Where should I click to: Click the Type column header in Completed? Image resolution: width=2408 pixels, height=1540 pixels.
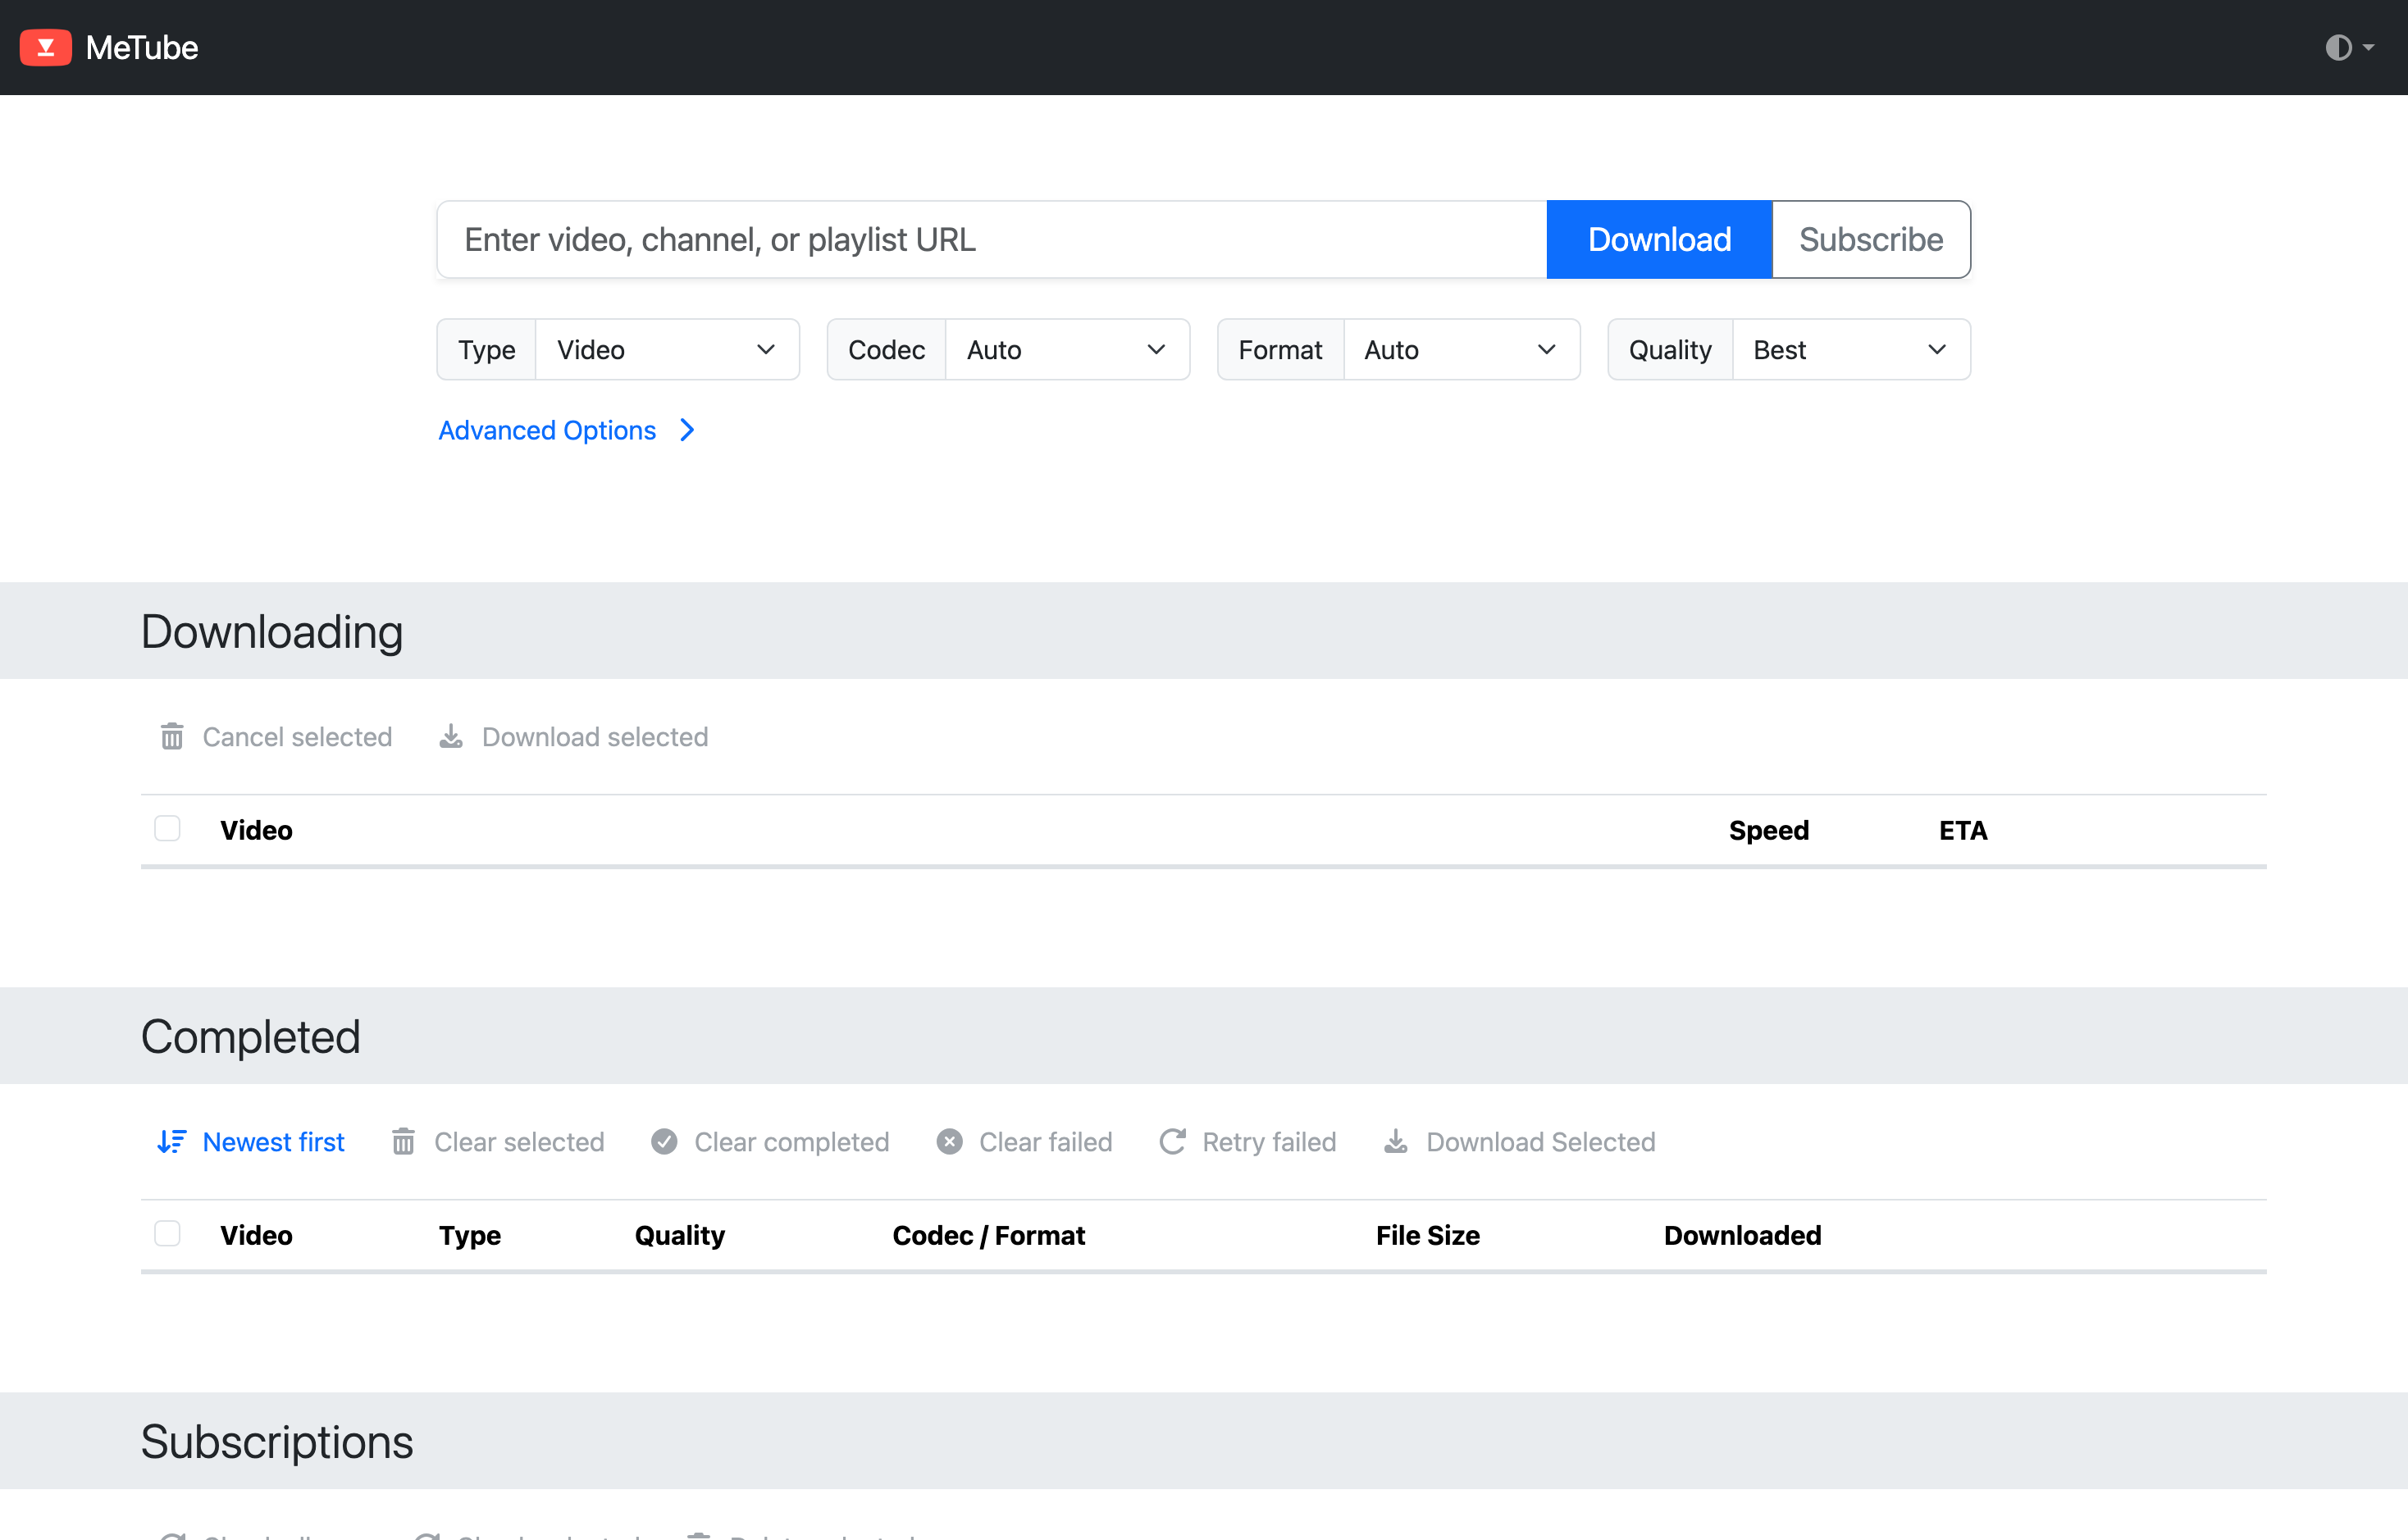[470, 1236]
